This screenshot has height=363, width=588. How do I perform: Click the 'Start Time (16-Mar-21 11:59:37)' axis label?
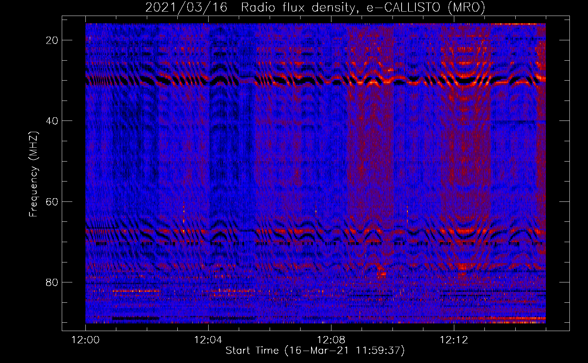pos(315,351)
